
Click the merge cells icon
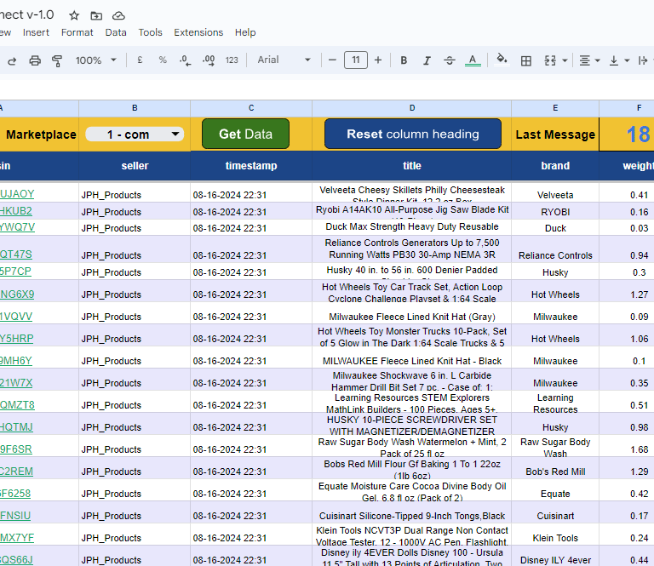point(550,60)
